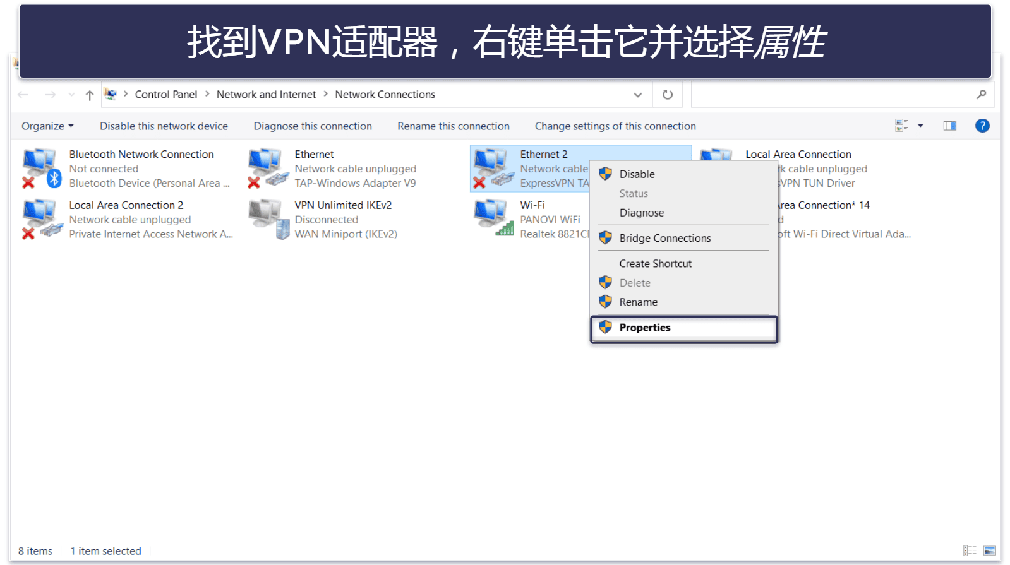This screenshot has width=1010, height=565.
Task: Click the Private Internet Access Network text
Action: 151,234
